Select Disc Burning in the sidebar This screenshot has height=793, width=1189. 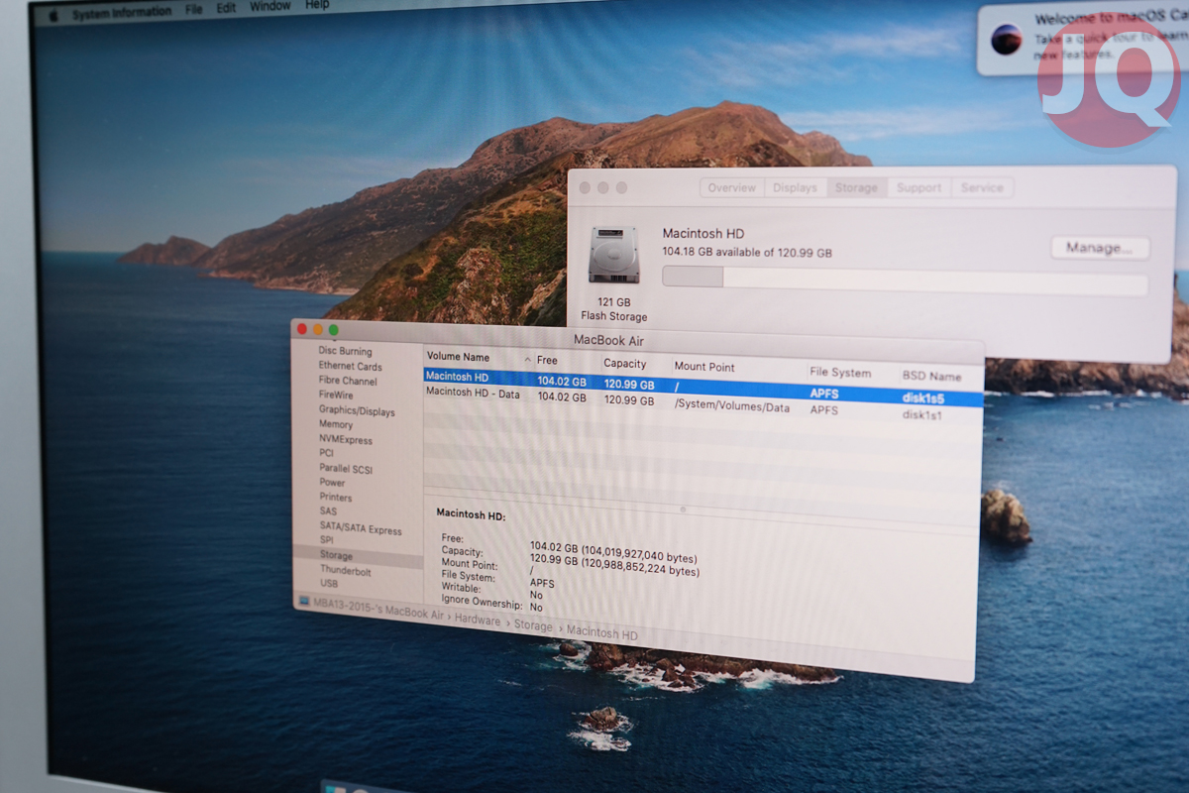[x=345, y=351]
